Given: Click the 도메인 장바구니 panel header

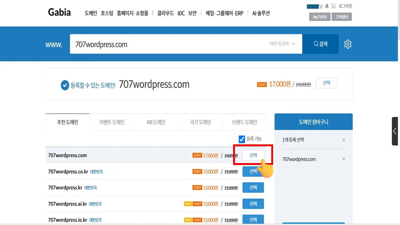Looking at the screenshot, I should pos(313,122).
